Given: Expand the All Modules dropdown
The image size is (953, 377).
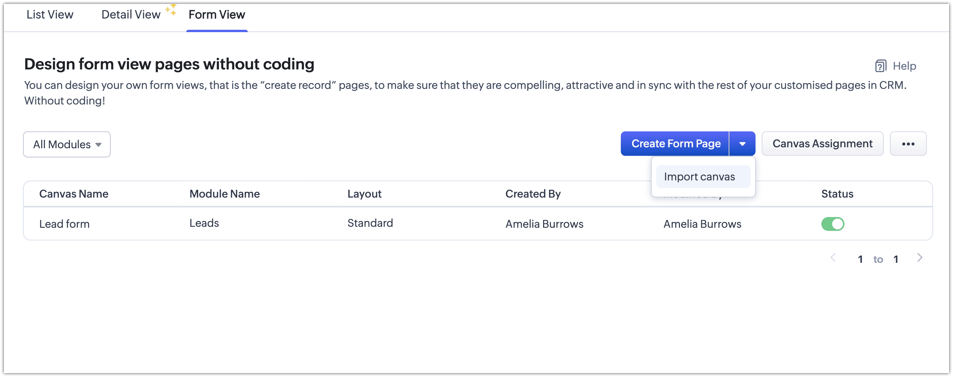Looking at the screenshot, I should [67, 144].
